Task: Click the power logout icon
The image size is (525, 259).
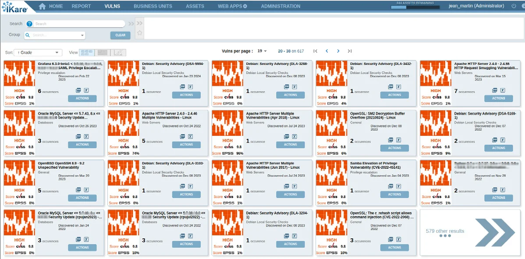Action: point(514,6)
